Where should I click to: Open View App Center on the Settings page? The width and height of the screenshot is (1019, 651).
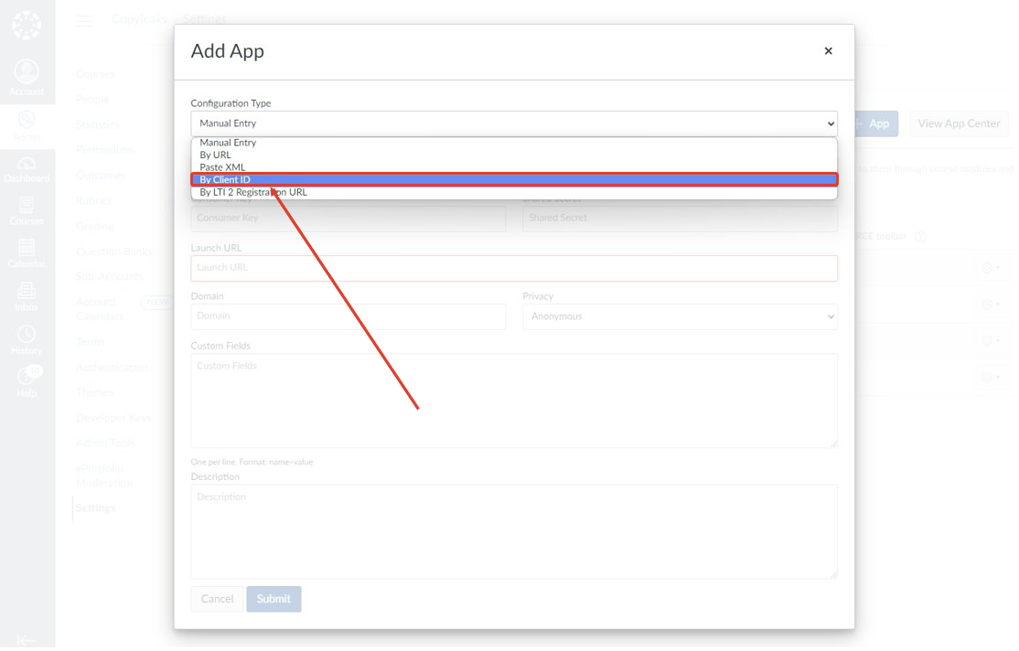(x=959, y=123)
